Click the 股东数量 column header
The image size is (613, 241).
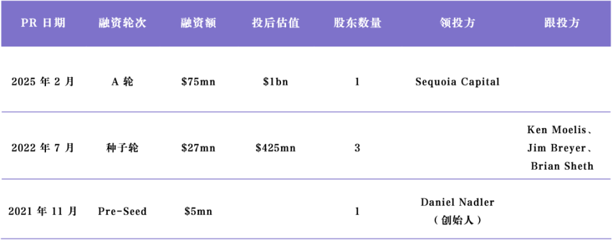coord(358,23)
